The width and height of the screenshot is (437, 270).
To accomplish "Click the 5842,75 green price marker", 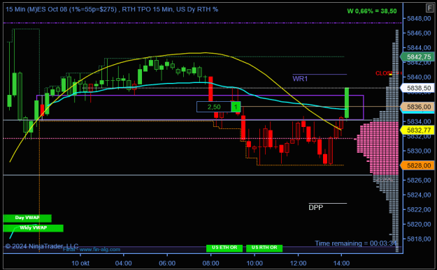I will 417,57.
